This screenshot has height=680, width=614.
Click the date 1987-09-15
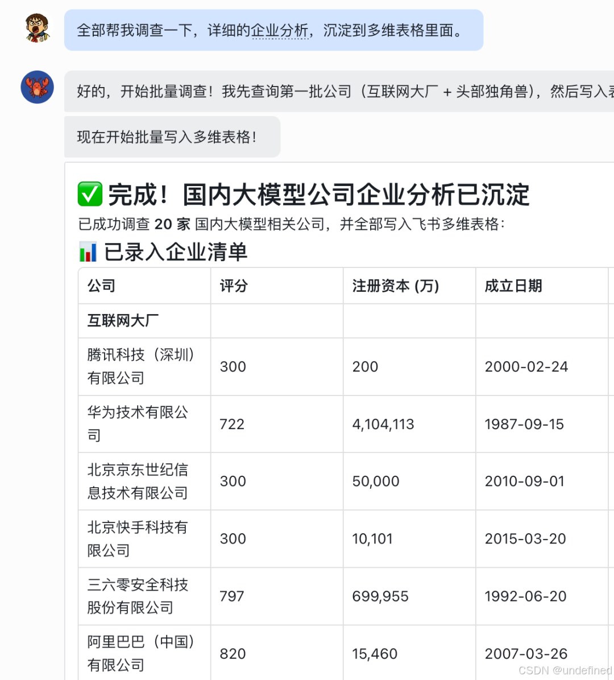pyautogui.click(x=524, y=424)
